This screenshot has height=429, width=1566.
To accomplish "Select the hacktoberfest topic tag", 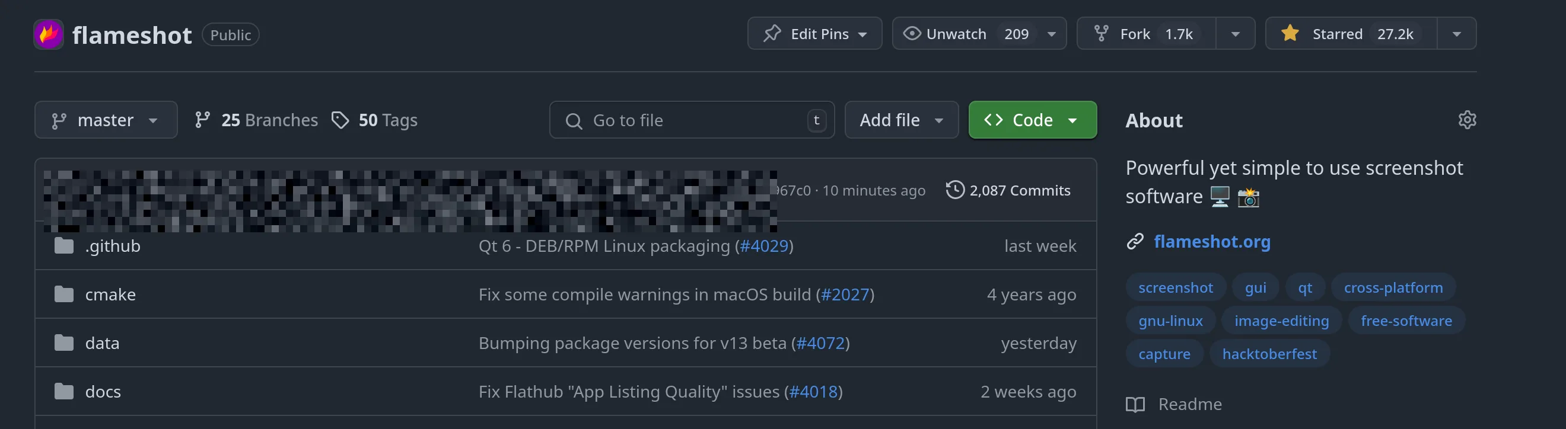I will [1269, 354].
